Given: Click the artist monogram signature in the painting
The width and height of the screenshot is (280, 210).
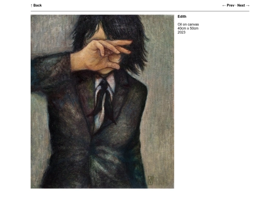Looking at the screenshot, I should 150,180.
